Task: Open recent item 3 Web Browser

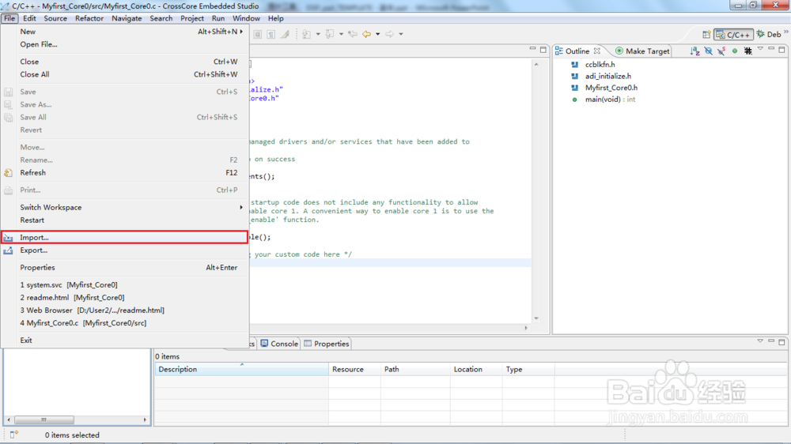Action: 125,310
